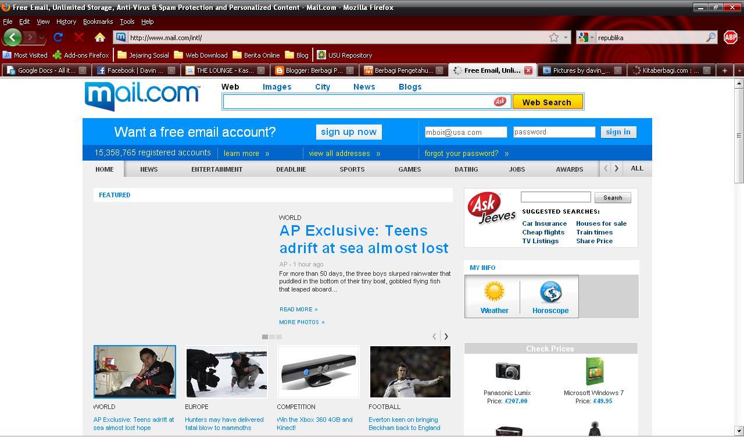The height and width of the screenshot is (437, 744).
Task: Click the mail.com logo
Action: point(142,95)
